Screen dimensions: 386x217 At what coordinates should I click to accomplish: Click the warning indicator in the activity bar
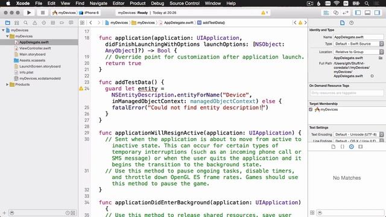tap(265, 13)
